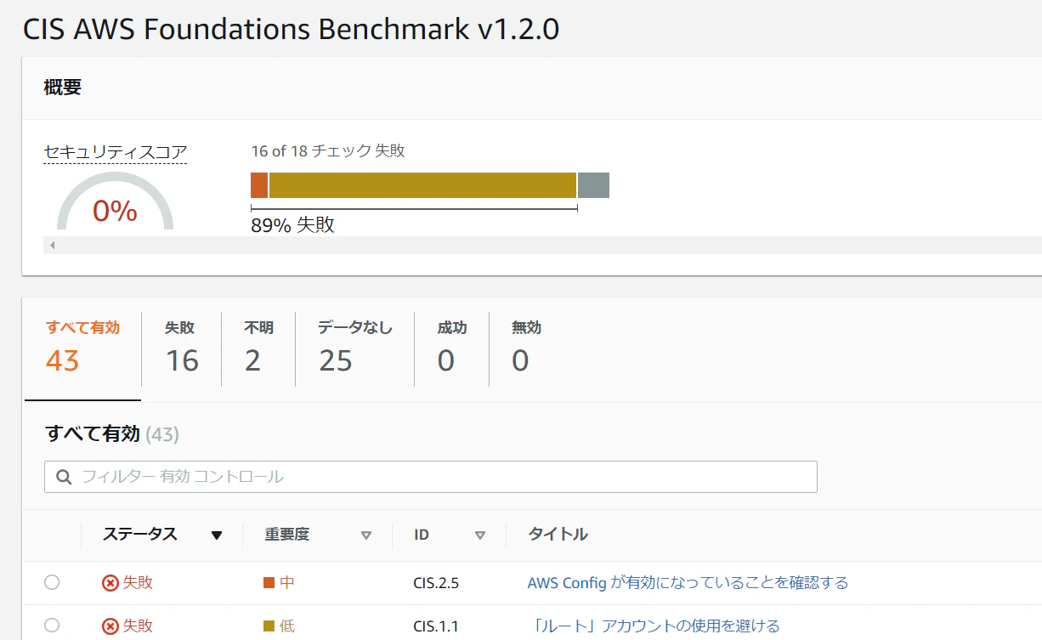Screen dimensions: 1042x640
Task: Select the radio button for CIS.2.5 row
Action: (x=52, y=582)
